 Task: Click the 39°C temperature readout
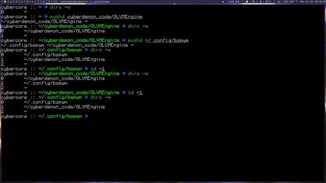coord(268,2)
